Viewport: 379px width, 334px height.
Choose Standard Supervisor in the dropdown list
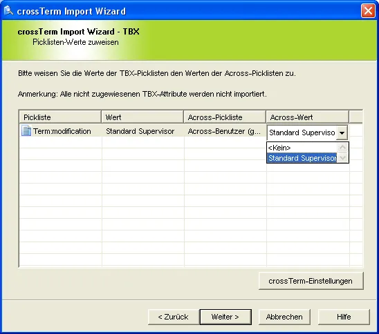[302, 158]
